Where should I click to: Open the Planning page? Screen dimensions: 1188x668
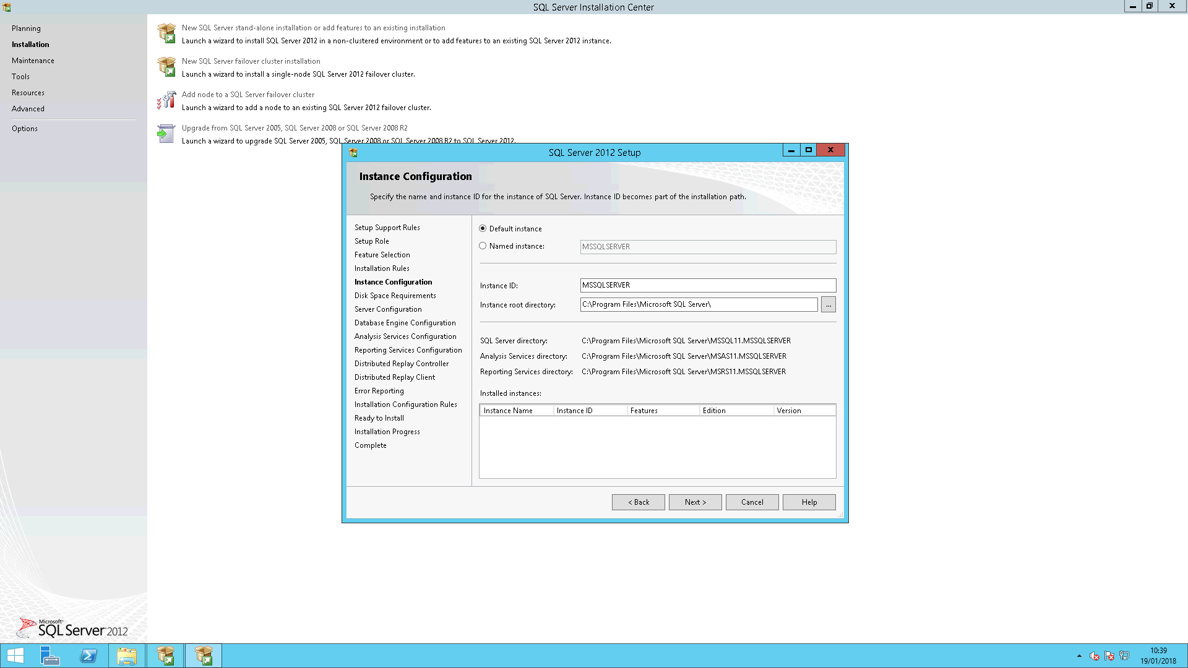(x=26, y=28)
